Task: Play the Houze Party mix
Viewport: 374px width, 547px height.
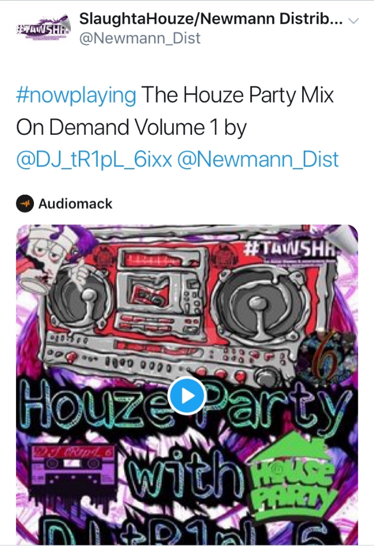Action: click(187, 396)
